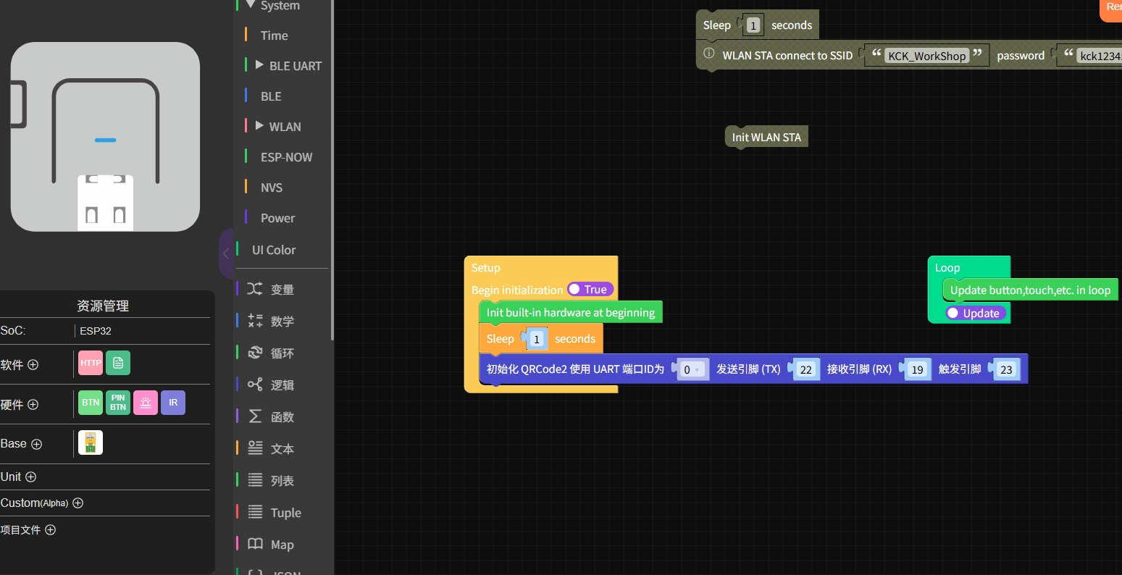Viewport: 1122px width, 575px height.
Task: Toggle the Begin initialization True switch
Action: click(x=590, y=290)
